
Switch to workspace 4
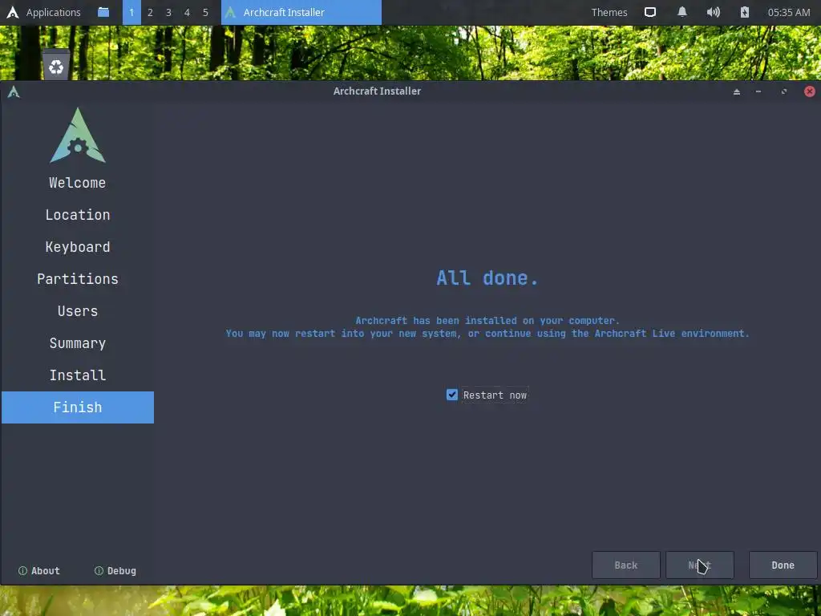click(187, 12)
